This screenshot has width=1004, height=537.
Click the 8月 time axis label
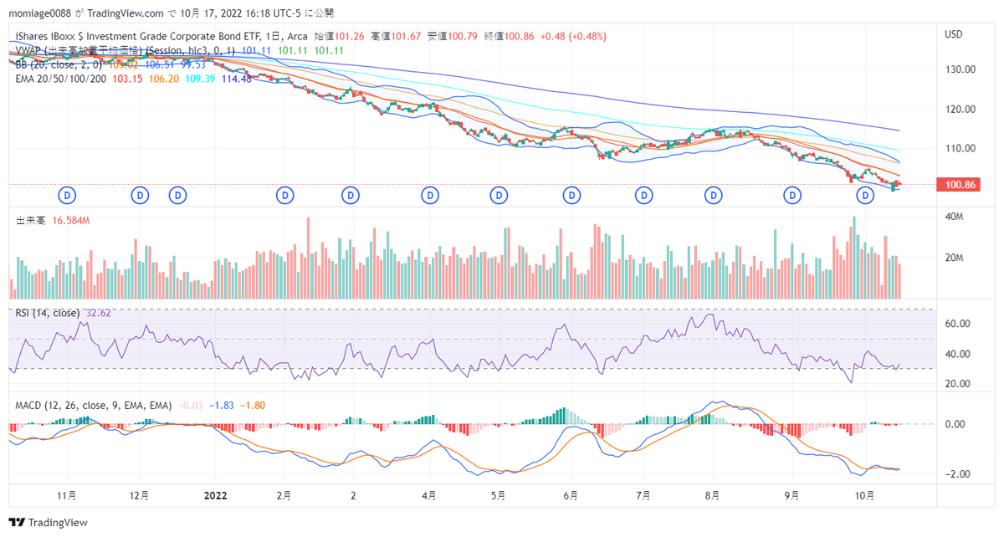point(714,494)
